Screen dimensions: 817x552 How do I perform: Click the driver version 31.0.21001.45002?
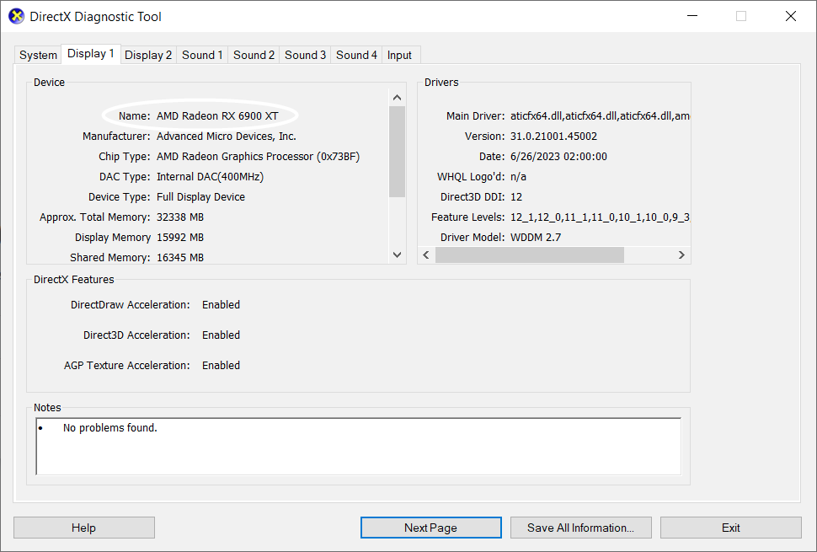coord(553,136)
